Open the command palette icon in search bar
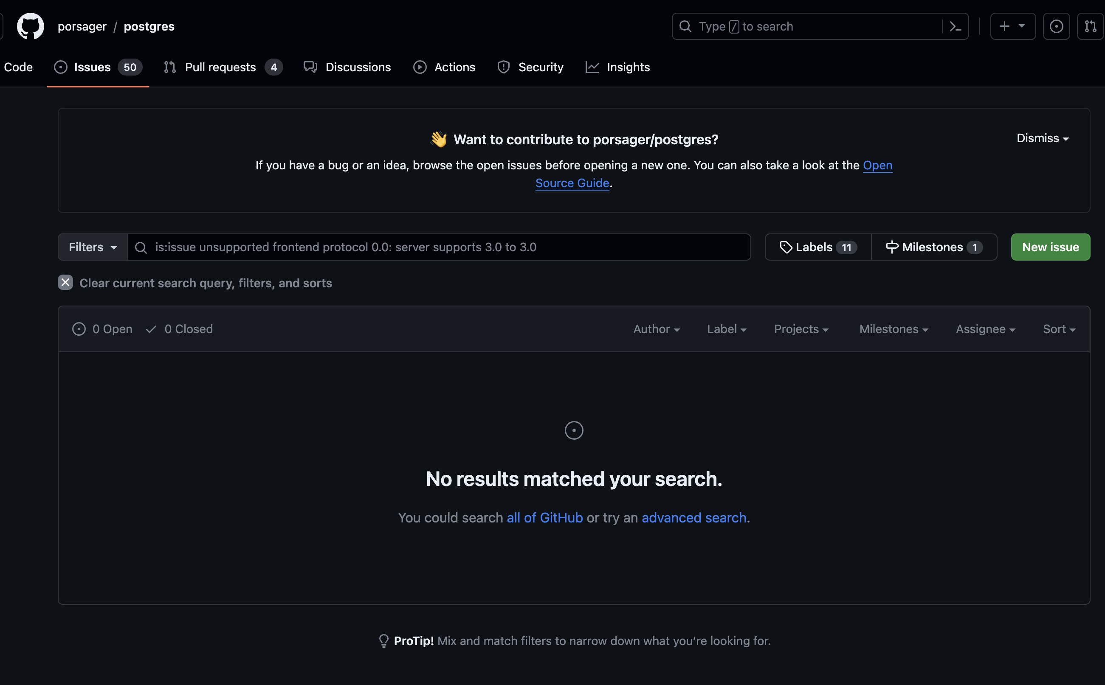Screen dimensions: 1105x685 tap(955, 27)
